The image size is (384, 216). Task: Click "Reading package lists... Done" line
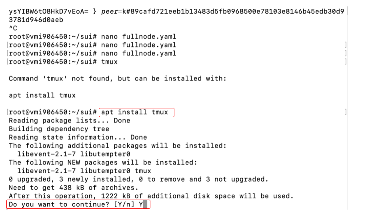pos(70,120)
